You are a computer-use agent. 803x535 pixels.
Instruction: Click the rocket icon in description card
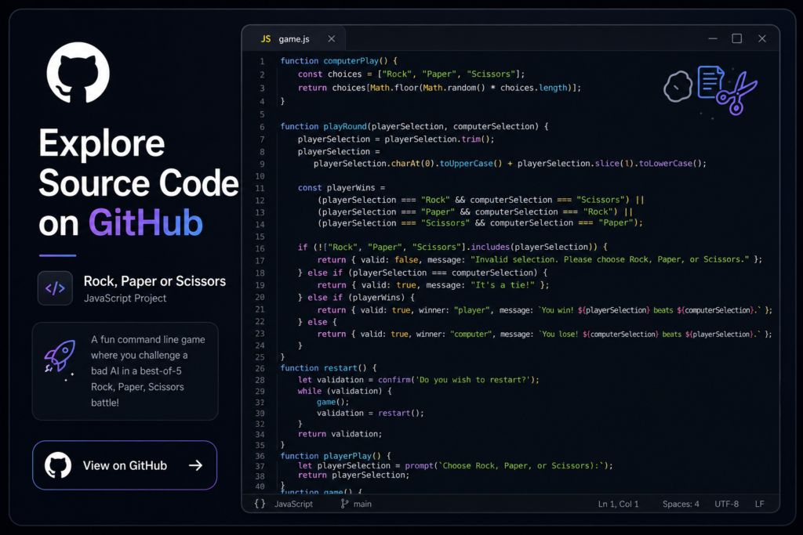(x=60, y=356)
